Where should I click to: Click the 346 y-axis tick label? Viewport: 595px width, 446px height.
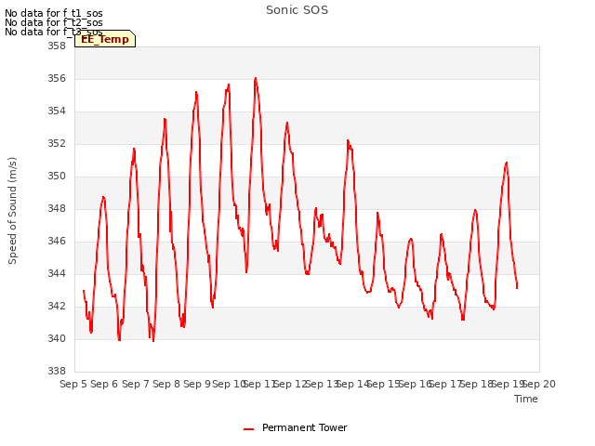(x=57, y=242)
